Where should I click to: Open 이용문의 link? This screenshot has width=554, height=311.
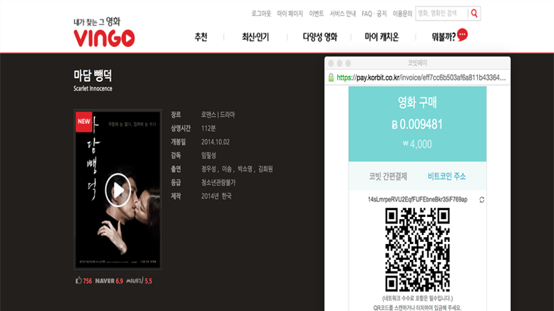pos(402,14)
